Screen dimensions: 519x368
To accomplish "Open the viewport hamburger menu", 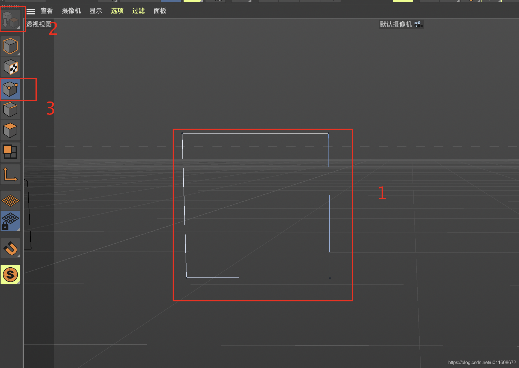I will (x=30, y=11).
